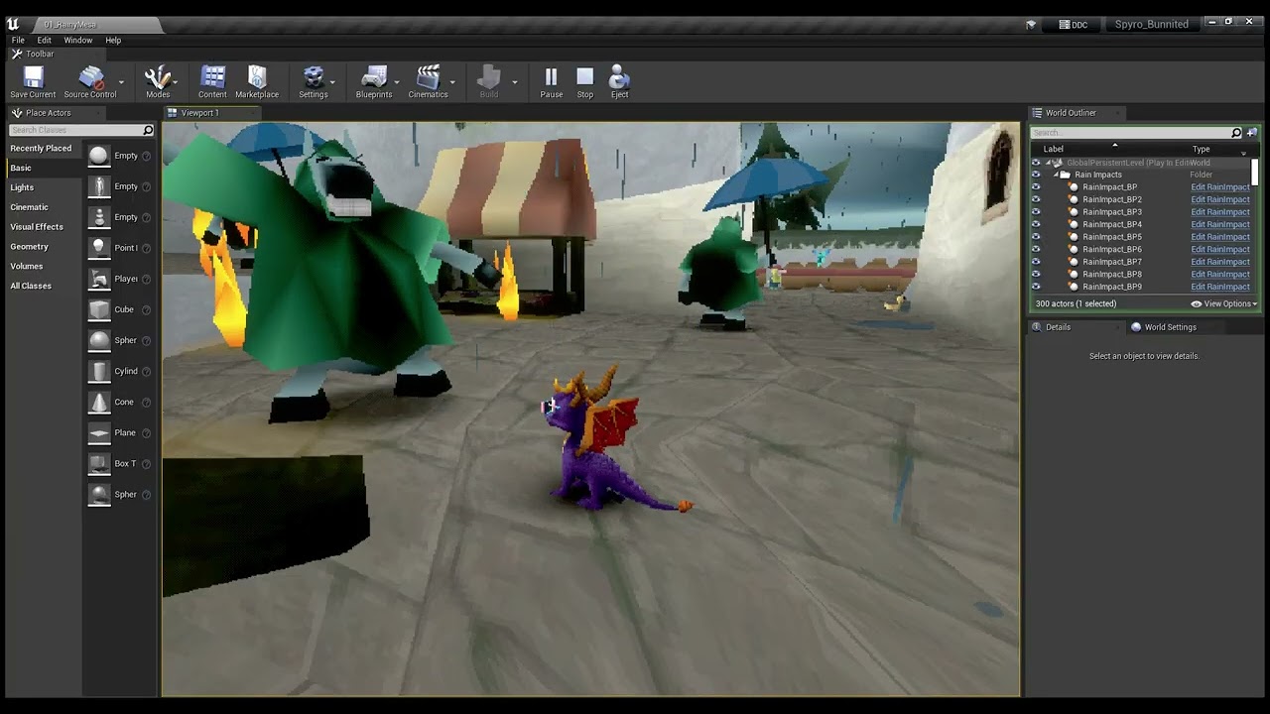This screenshot has height=714, width=1270.
Task: Open the Edit menu
Action: pyautogui.click(x=45, y=41)
